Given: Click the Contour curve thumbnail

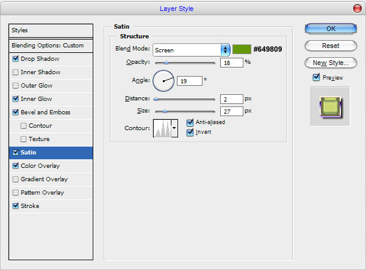Looking at the screenshot, I should (162, 128).
